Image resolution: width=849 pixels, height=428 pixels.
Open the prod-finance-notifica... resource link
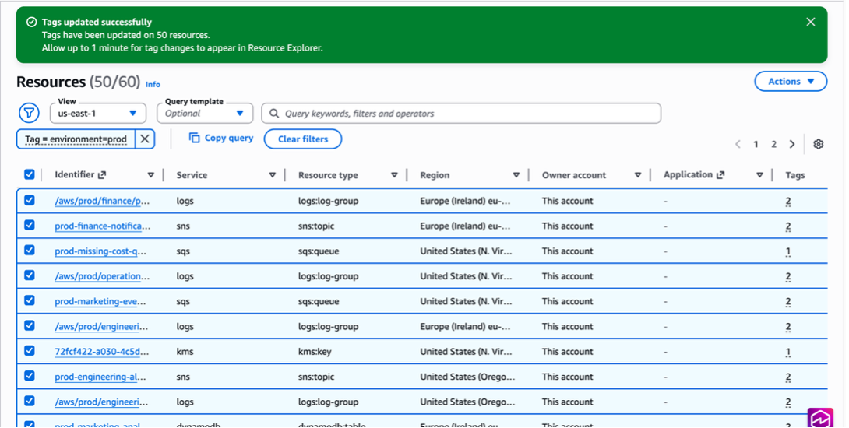pos(102,226)
